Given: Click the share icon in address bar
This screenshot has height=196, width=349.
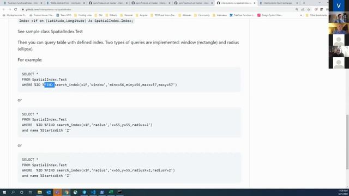Looking at the screenshot, I should click(x=303, y=9).
